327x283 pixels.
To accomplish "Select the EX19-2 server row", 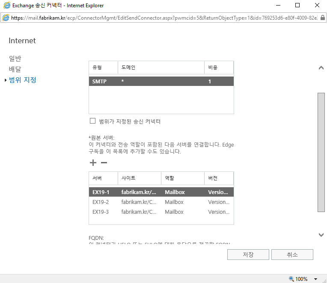I will [161, 202].
